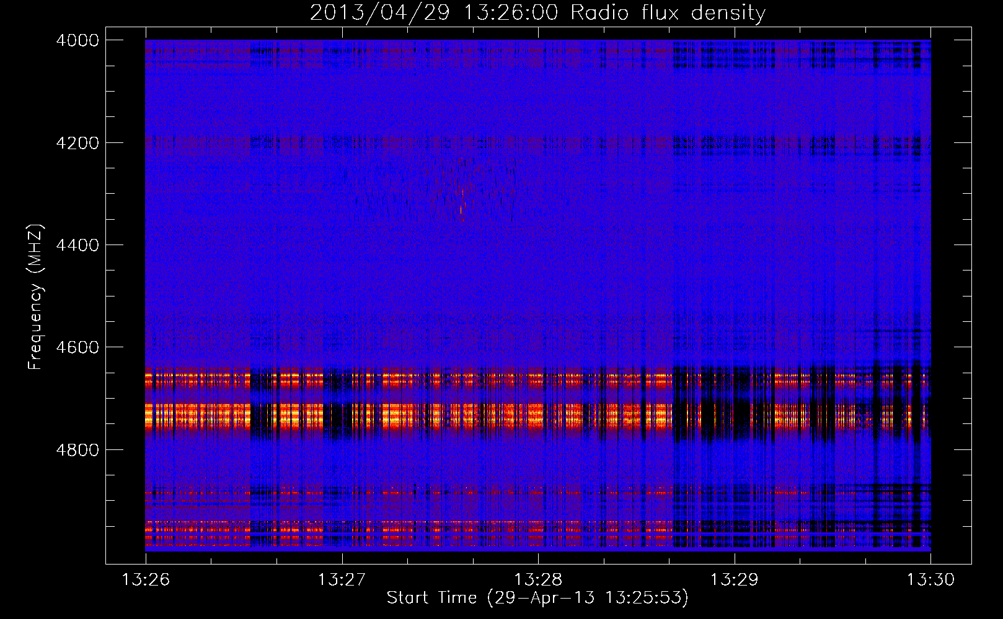This screenshot has width=1003, height=619.
Task: Click the 13:26 time tick label
Action: 146,580
